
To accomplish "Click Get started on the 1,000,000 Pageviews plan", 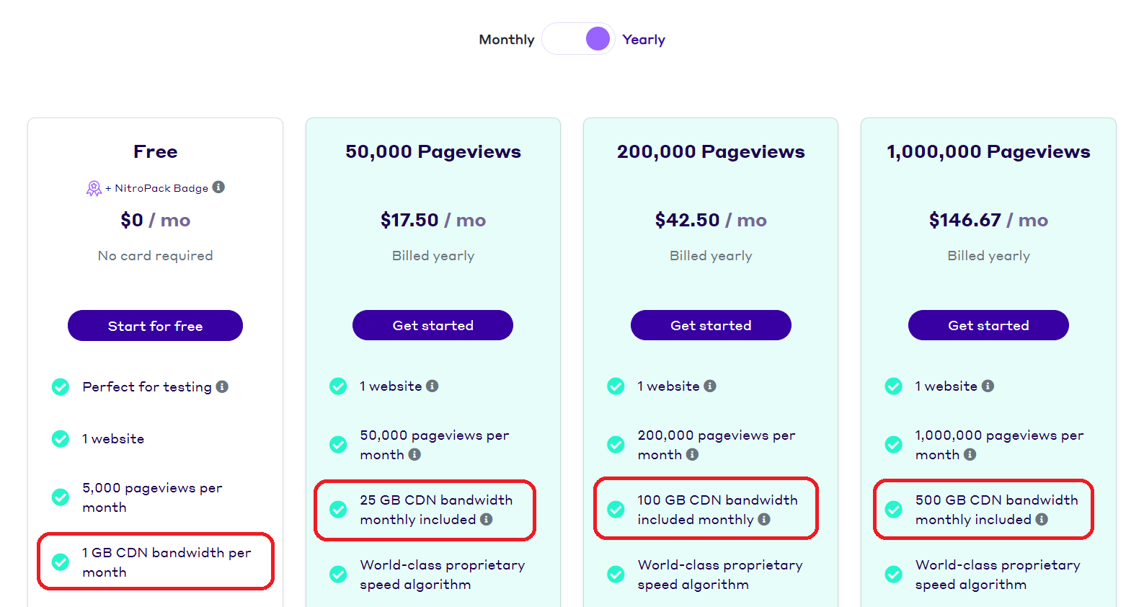I will point(988,325).
